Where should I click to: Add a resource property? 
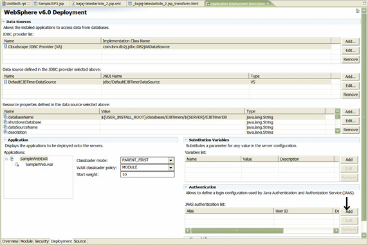[350, 112]
